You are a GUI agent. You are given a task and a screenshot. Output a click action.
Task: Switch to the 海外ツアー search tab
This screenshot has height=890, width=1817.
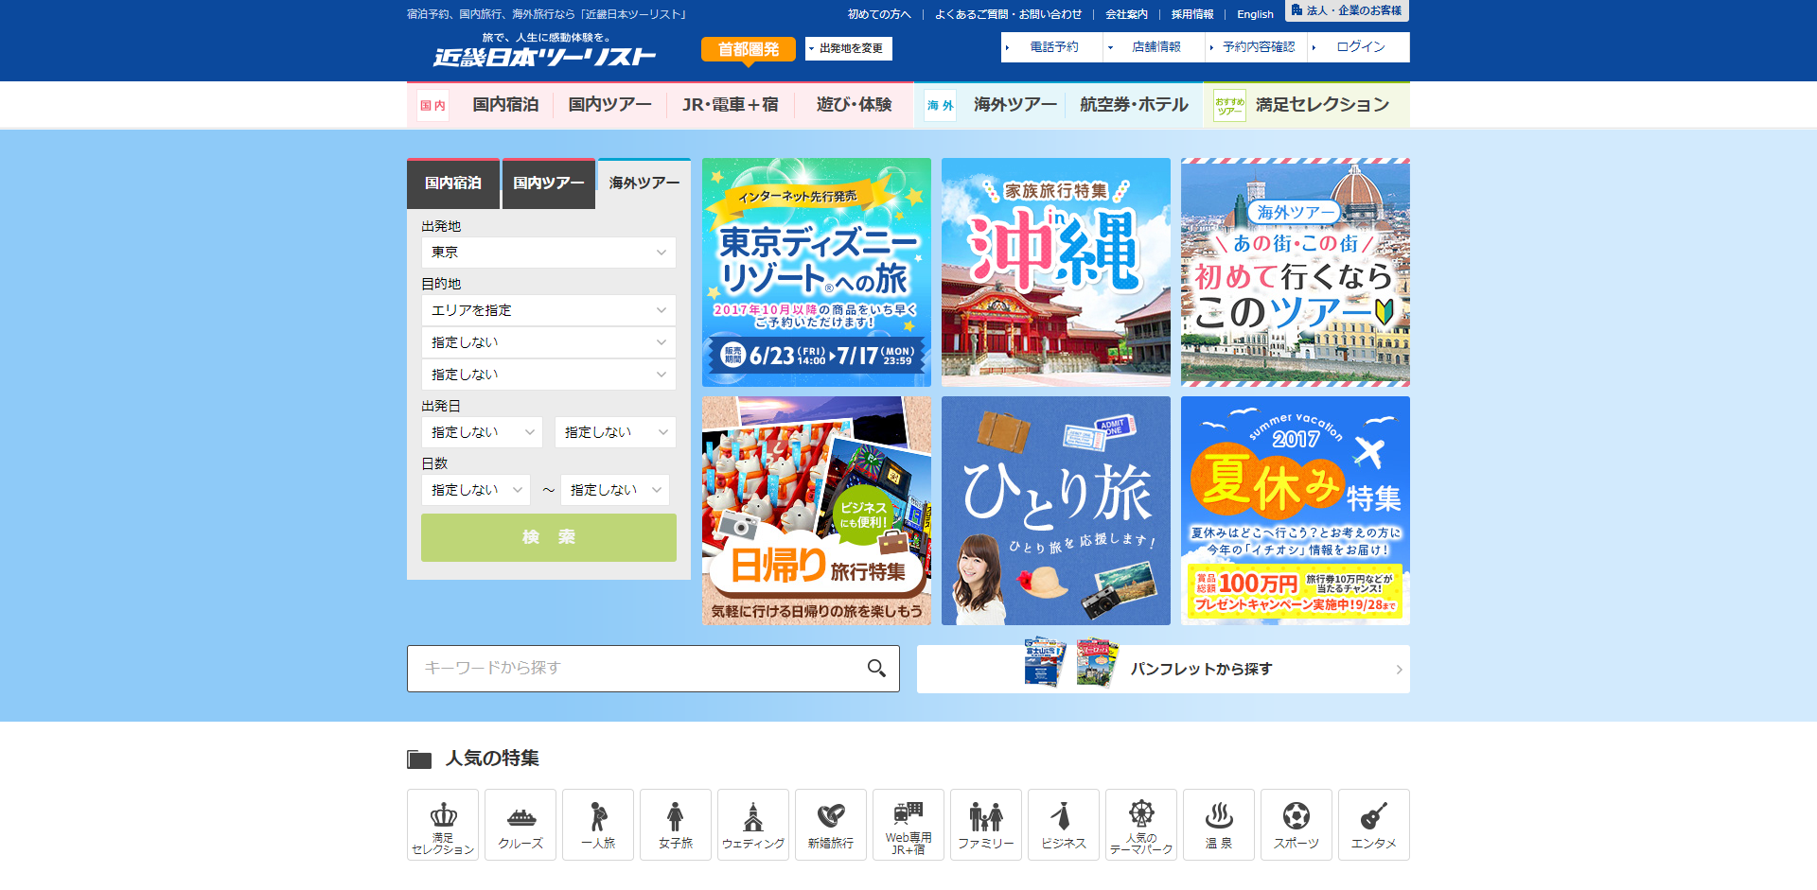pyautogui.click(x=644, y=183)
